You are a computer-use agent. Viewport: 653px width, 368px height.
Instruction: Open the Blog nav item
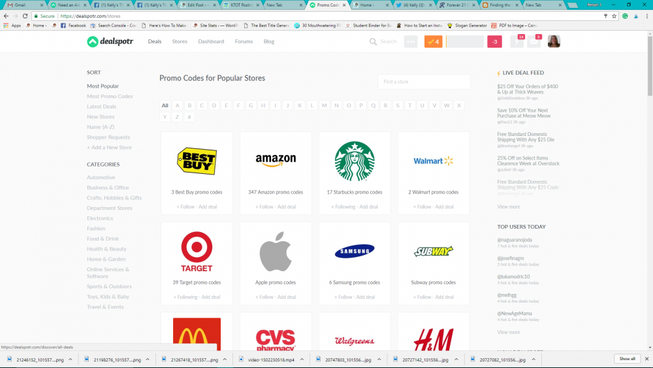click(268, 41)
